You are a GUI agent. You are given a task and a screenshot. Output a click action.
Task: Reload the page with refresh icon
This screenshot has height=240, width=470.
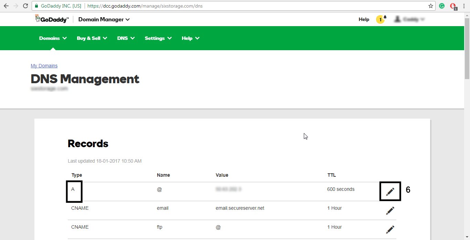point(25,6)
